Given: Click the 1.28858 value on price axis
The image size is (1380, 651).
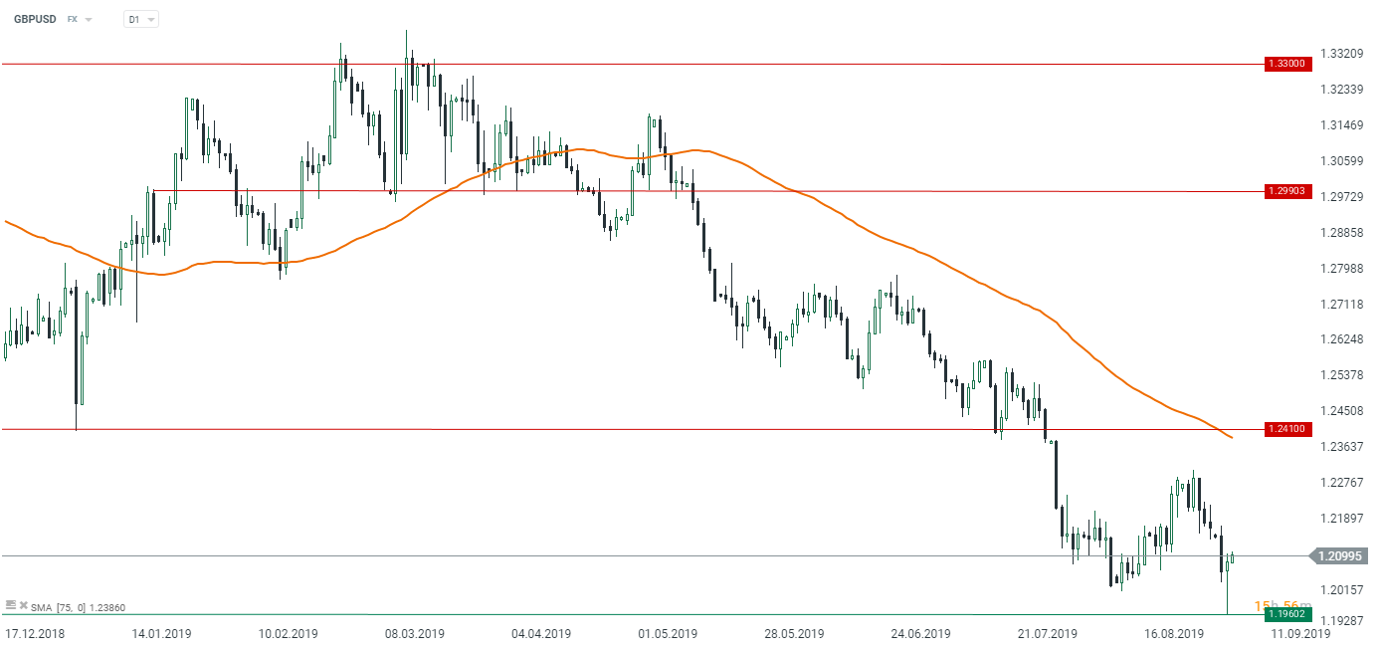Looking at the screenshot, I should coord(1342,232).
